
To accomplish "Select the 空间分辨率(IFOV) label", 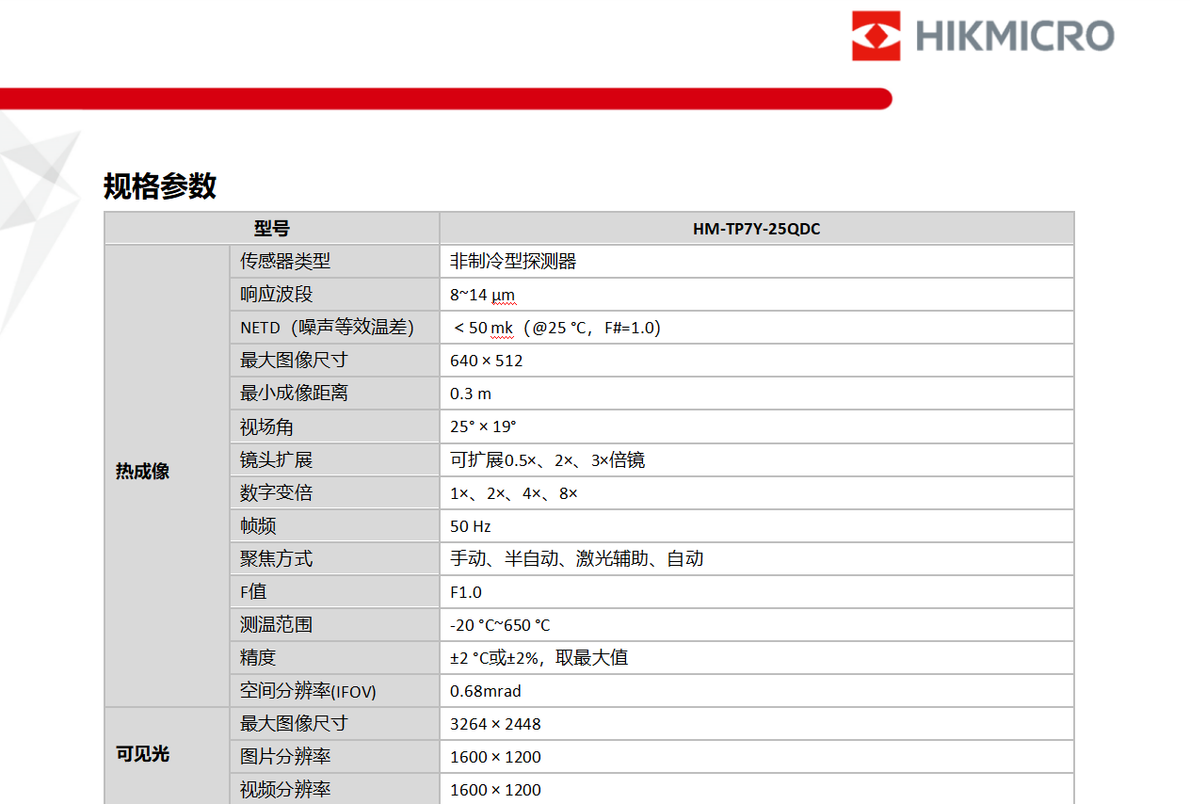I will point(308,691).
